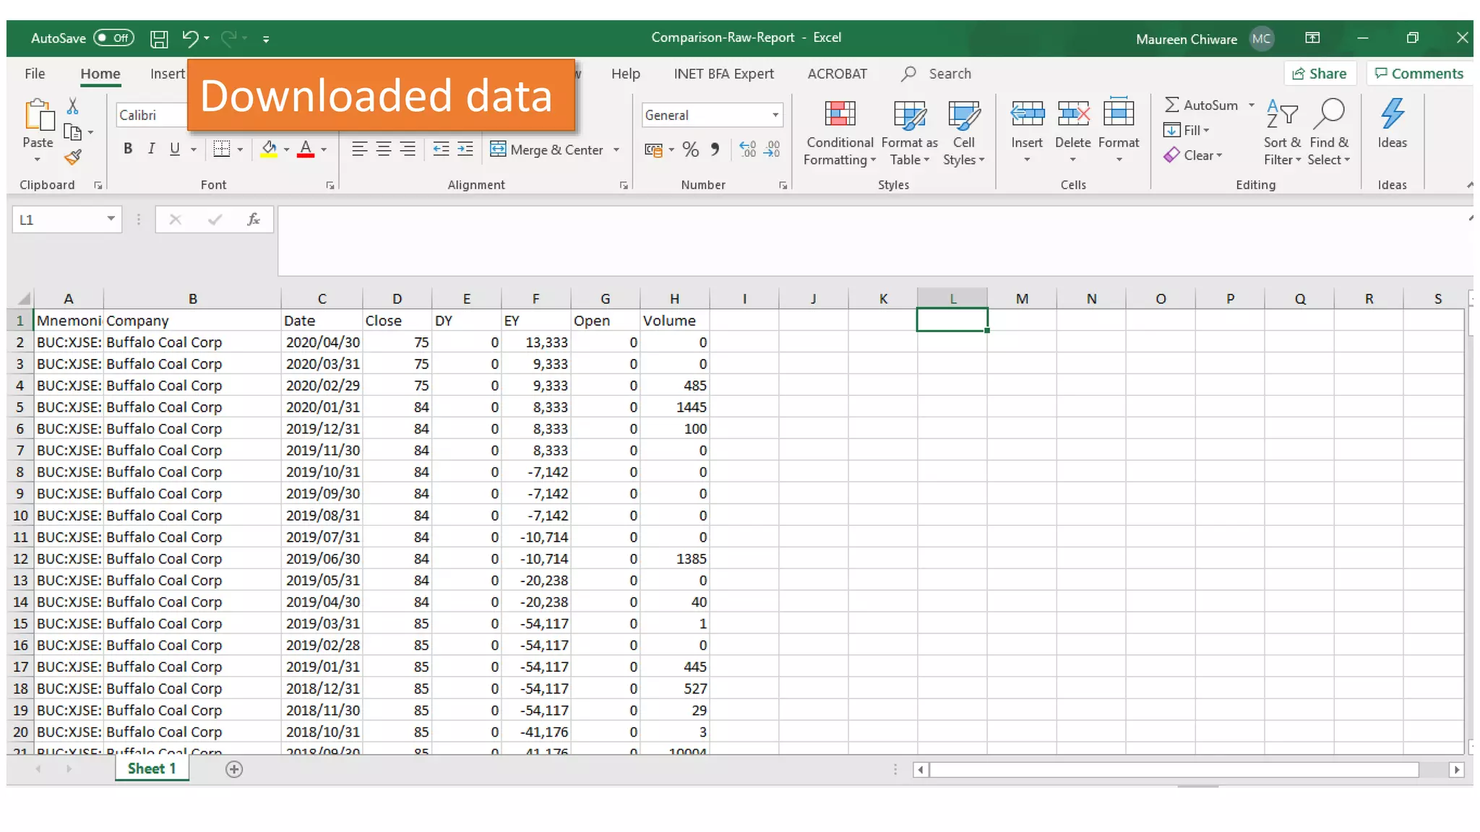Open the Fill dropdown

(1186, 130)
